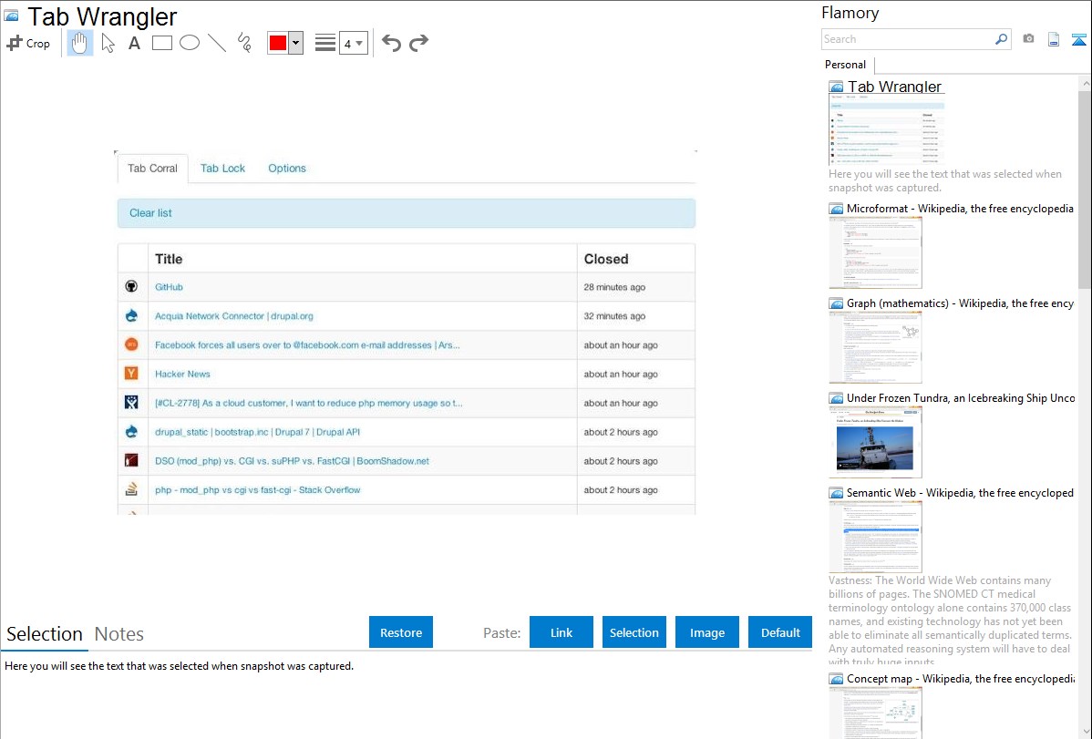
Task: Switch to the Tab Corral tab
Action: point(152,169)
